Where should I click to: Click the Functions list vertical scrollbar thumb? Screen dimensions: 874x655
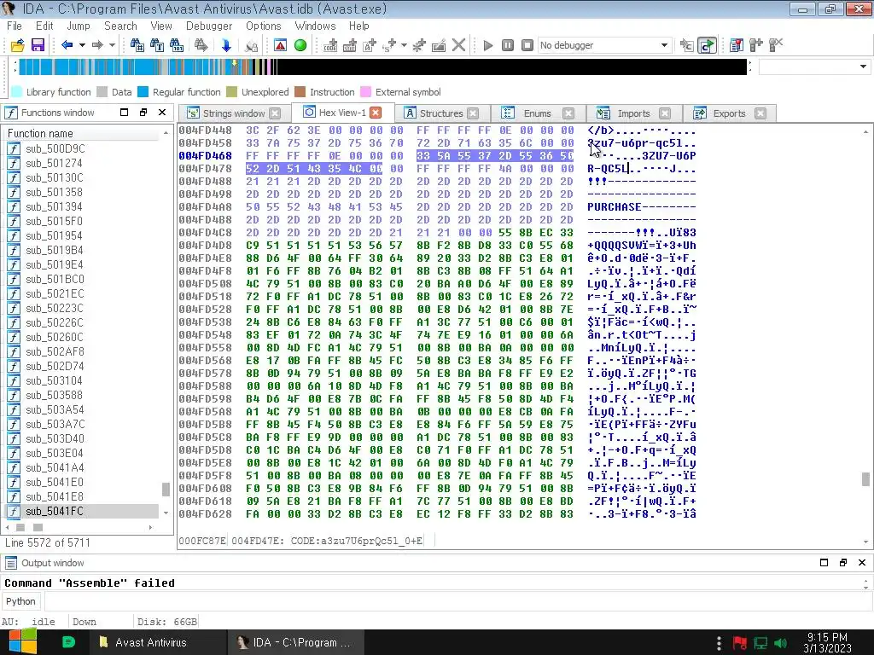166,489
